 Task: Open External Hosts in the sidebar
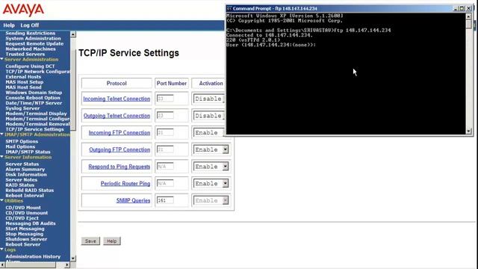point(23,77)
